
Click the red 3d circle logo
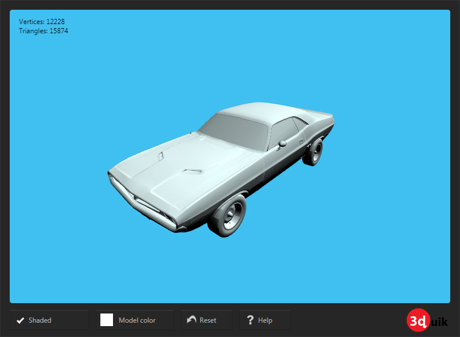tap(417, 320)
